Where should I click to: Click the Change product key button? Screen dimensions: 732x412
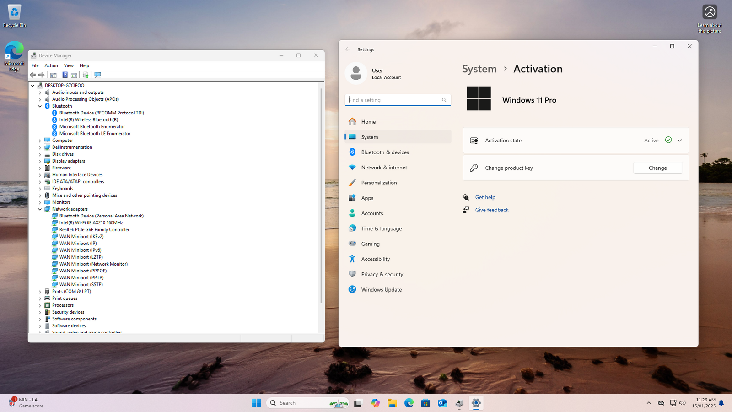pyautogui.click(x=657, y=168)
